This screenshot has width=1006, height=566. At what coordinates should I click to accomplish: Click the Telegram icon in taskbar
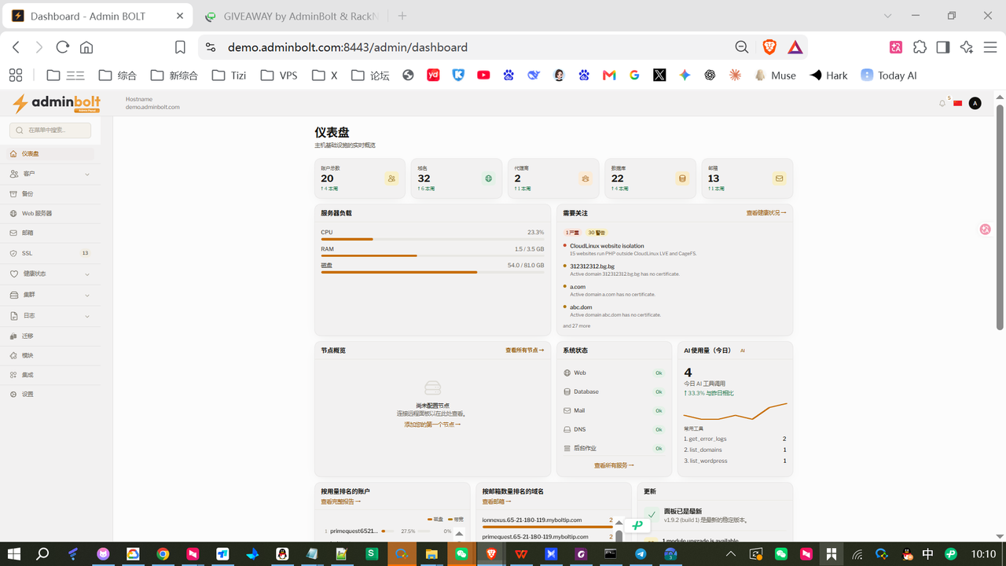pos(641,553)
